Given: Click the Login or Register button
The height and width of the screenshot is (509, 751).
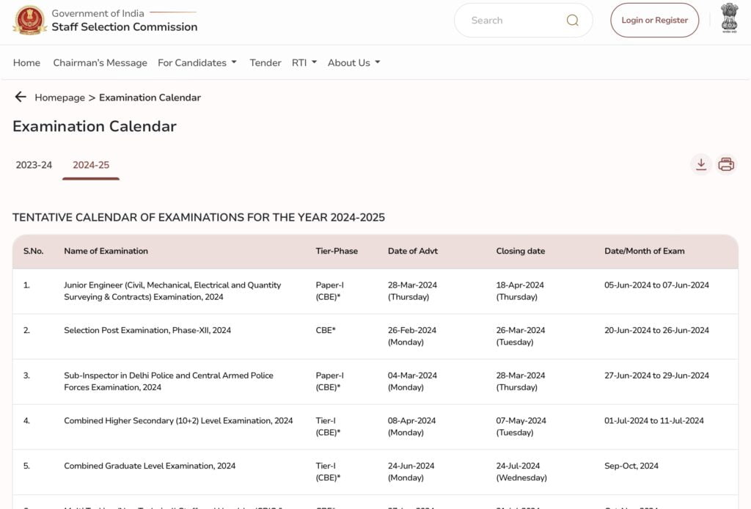Looking at the screenshot, I should pyautogui.click(x=654, y=20).
